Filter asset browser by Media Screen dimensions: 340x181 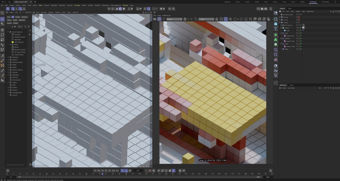pyautogui.click(x=9, y=20)
